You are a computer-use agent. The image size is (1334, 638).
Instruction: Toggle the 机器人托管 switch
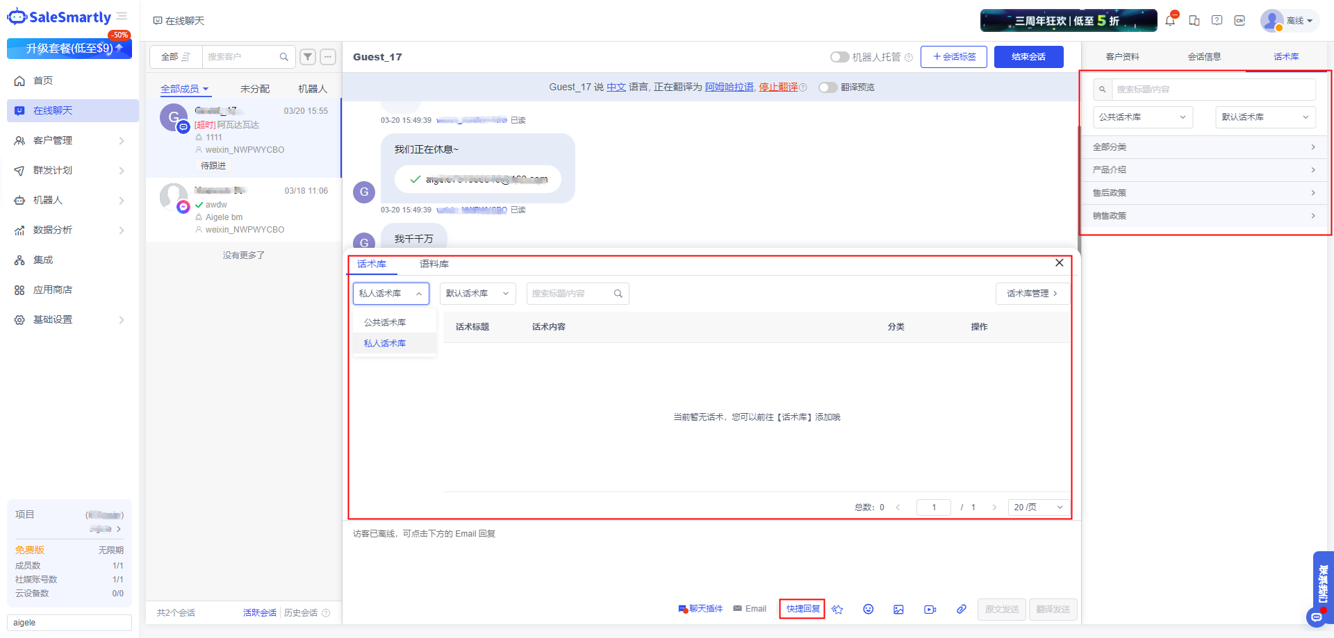pos(839,57)
